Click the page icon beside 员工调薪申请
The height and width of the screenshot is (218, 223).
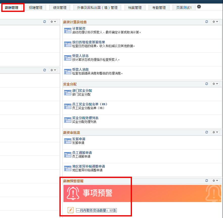68,155
